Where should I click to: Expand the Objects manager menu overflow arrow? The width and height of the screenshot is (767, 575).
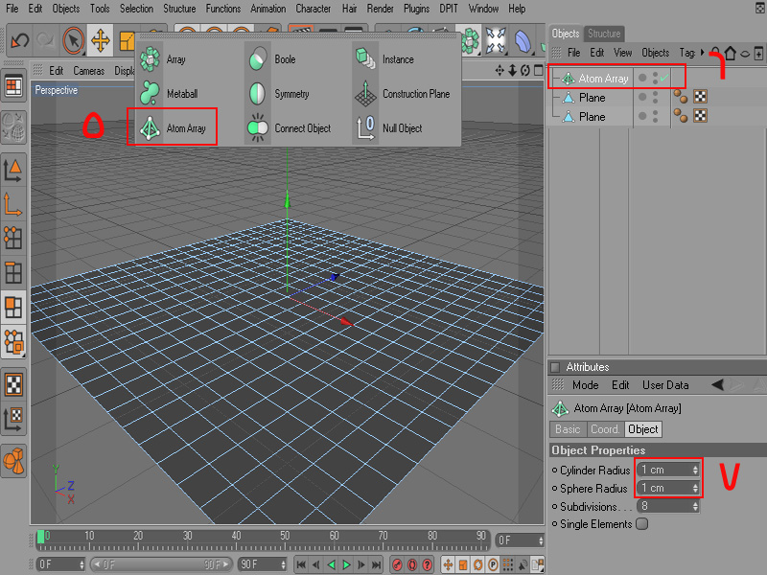(703, 53)
